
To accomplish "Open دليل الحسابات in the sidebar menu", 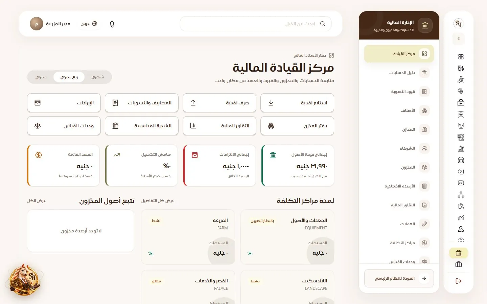I will coord(399,73).
